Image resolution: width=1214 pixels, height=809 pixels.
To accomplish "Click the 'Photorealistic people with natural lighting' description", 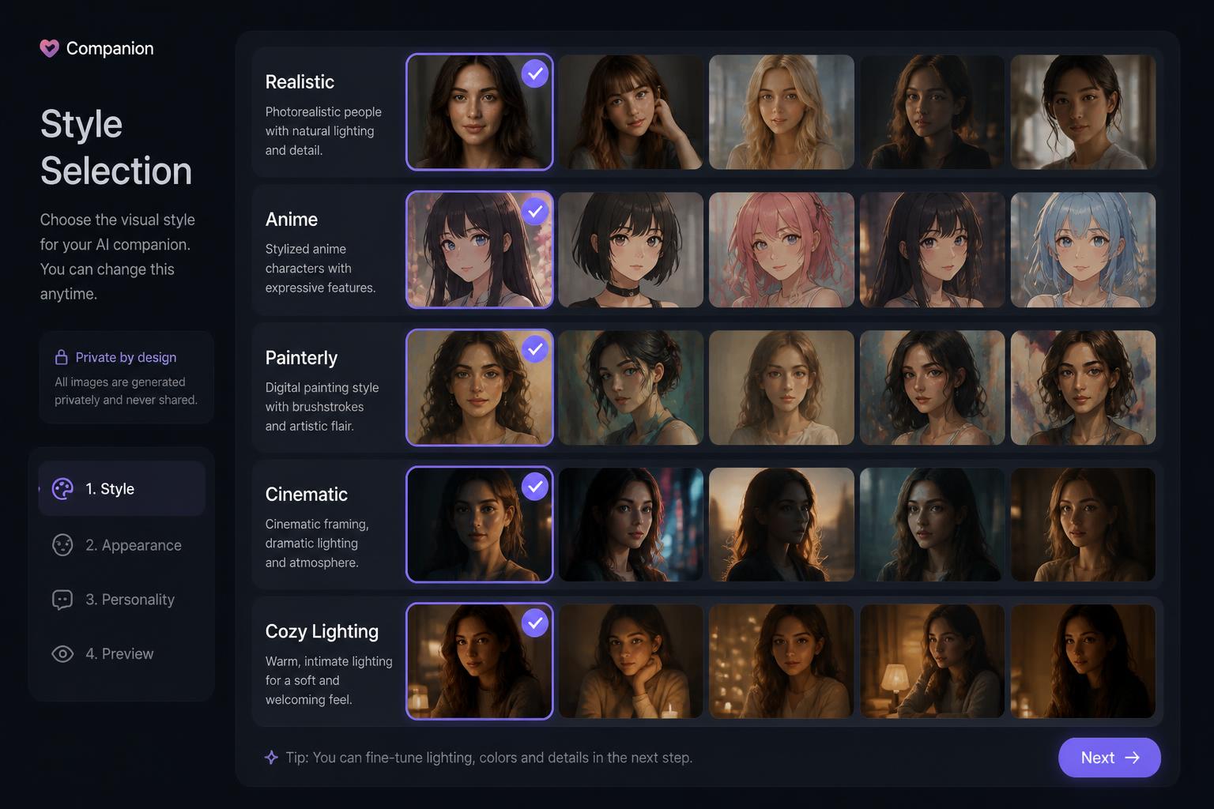I will (323, 131).
